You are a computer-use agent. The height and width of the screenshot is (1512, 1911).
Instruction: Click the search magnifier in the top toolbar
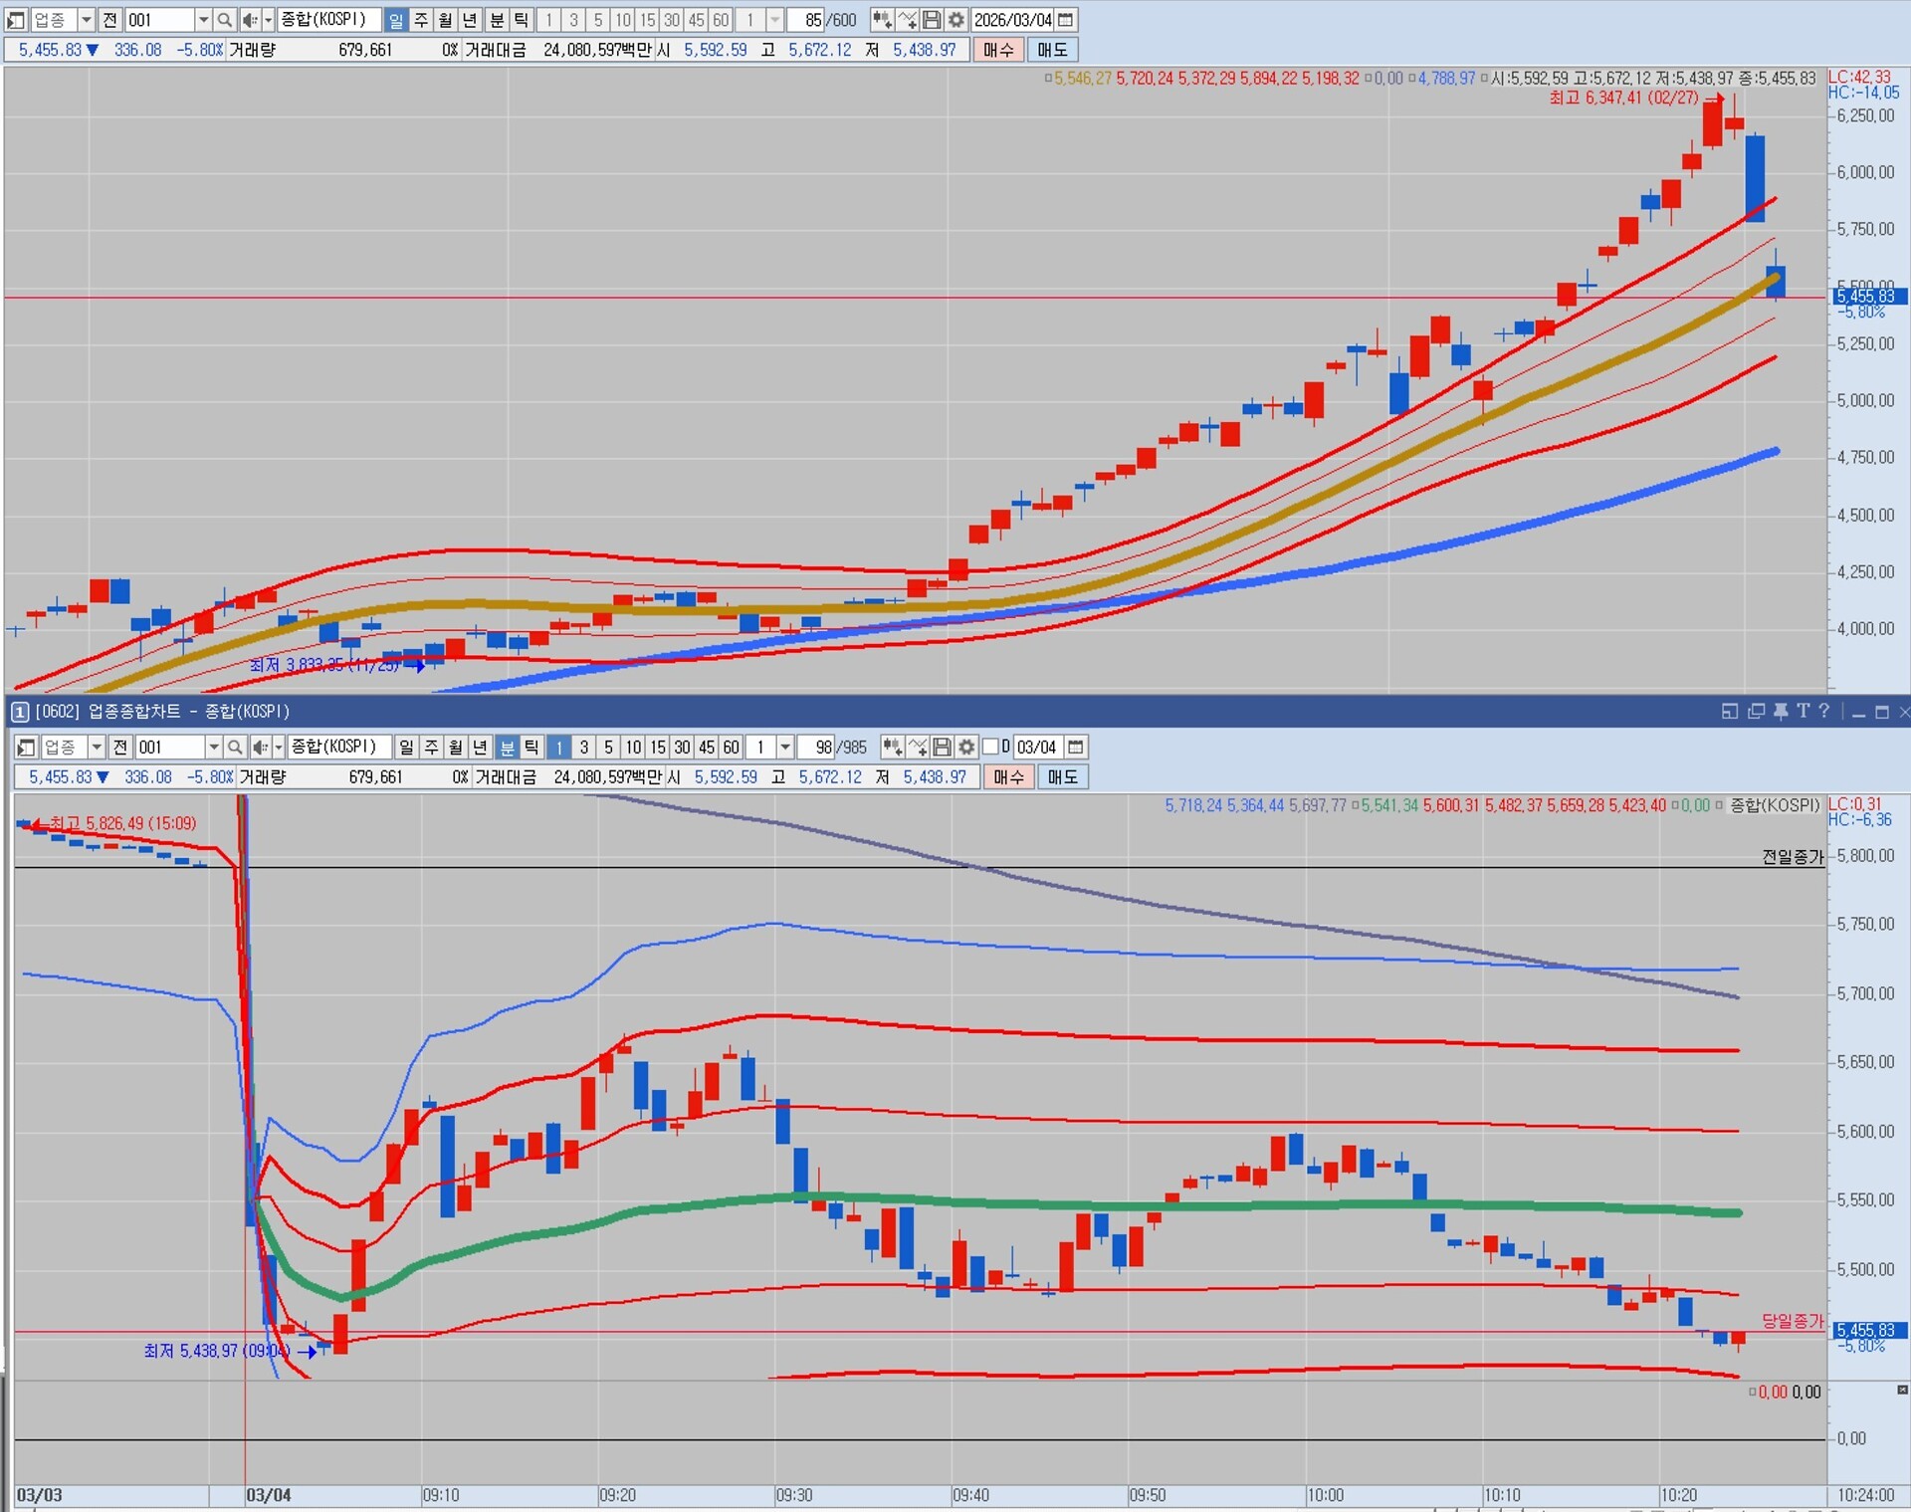coord(225,20)
